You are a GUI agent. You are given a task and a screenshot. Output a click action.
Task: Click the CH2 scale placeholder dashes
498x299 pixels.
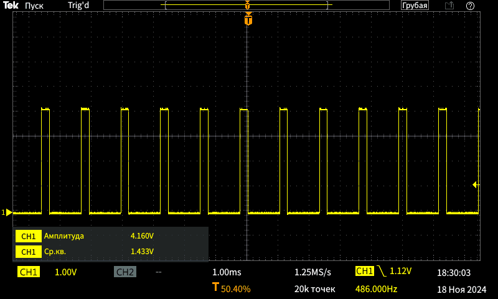159,272
